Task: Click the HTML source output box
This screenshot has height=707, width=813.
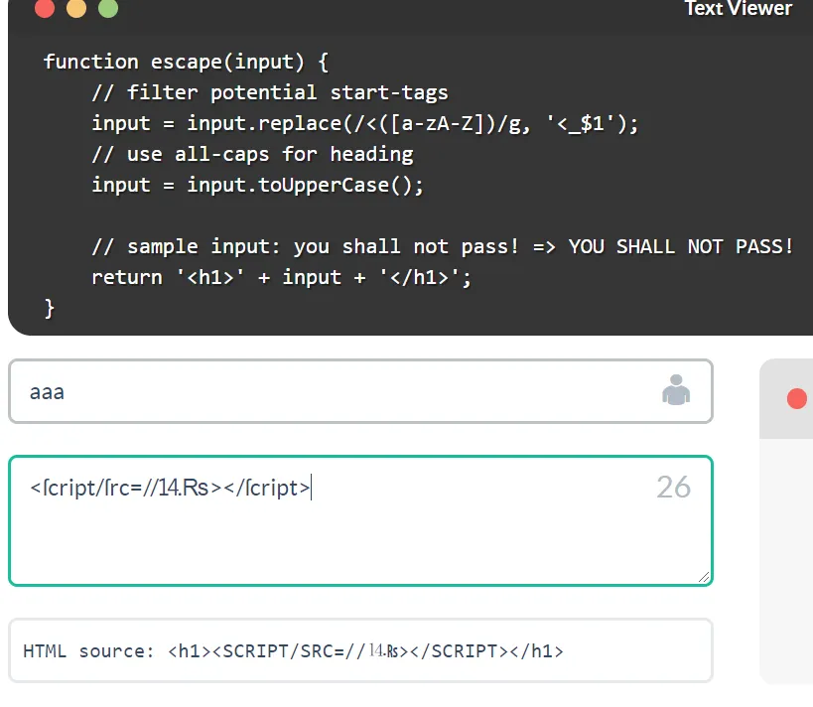Action: [360, 650]
